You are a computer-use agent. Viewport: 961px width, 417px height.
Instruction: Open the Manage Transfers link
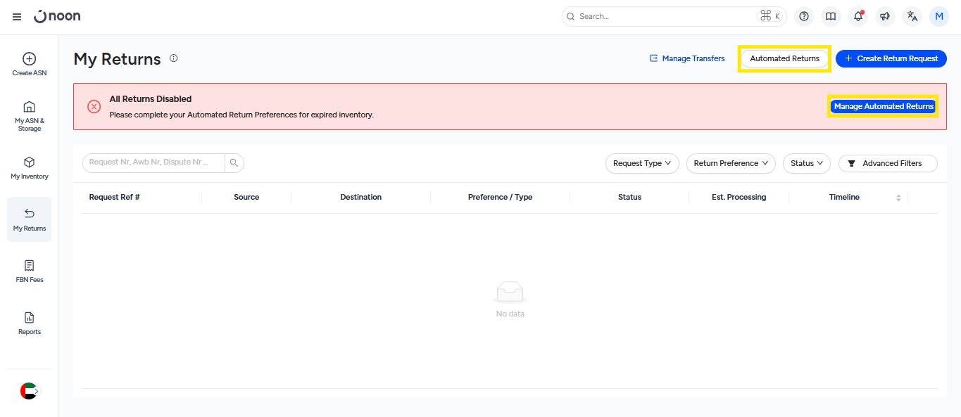[687, 58]
